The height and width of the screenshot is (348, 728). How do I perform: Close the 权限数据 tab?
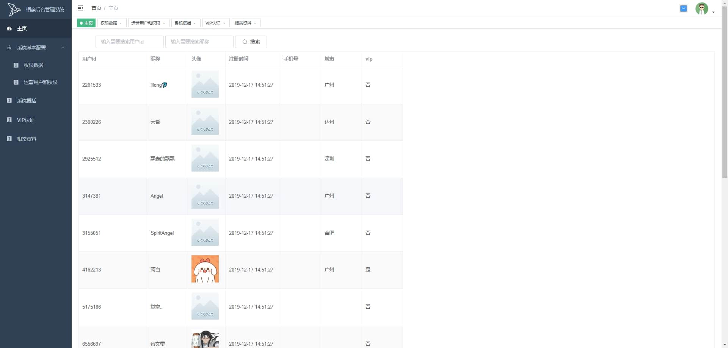(121, 23)
